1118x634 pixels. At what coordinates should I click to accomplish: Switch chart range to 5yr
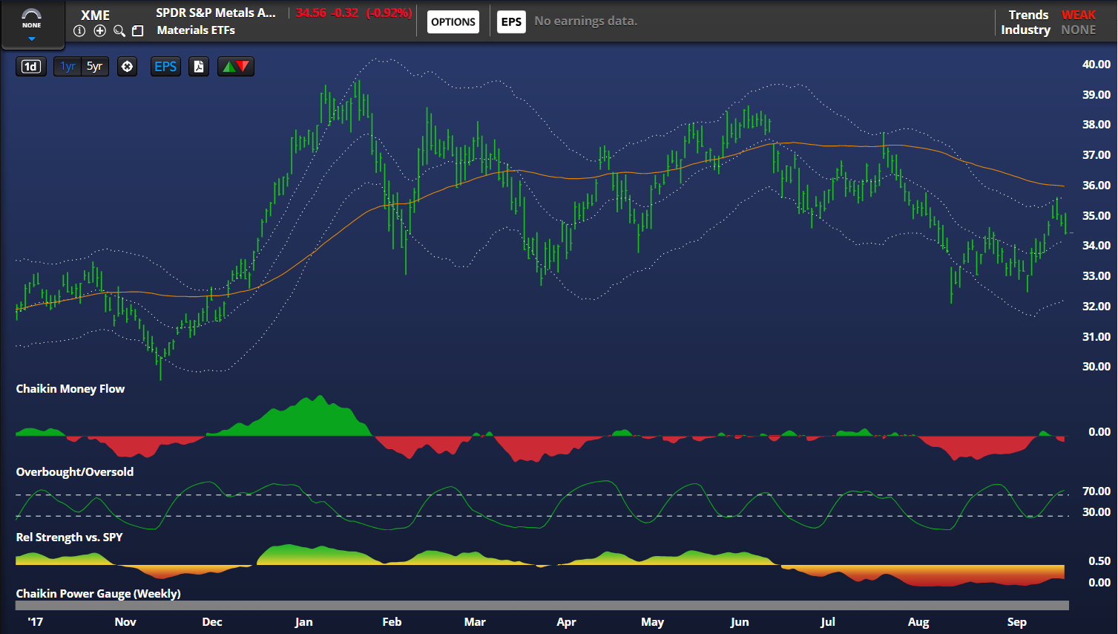[x=95, y=66]
